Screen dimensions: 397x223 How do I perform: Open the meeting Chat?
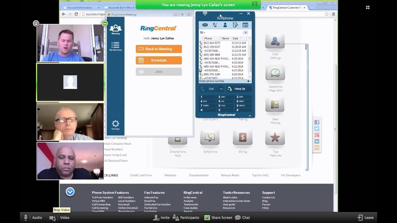(242, 218)
